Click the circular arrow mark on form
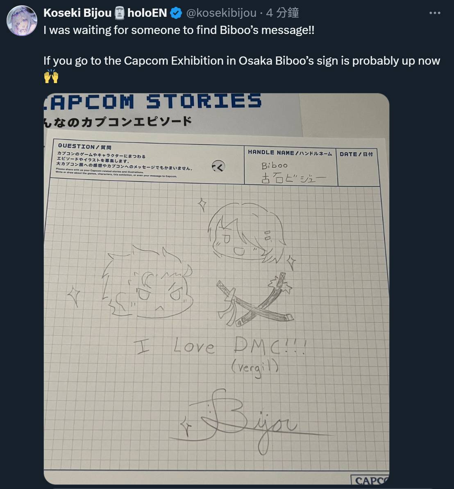 click(x=218, y=166)
